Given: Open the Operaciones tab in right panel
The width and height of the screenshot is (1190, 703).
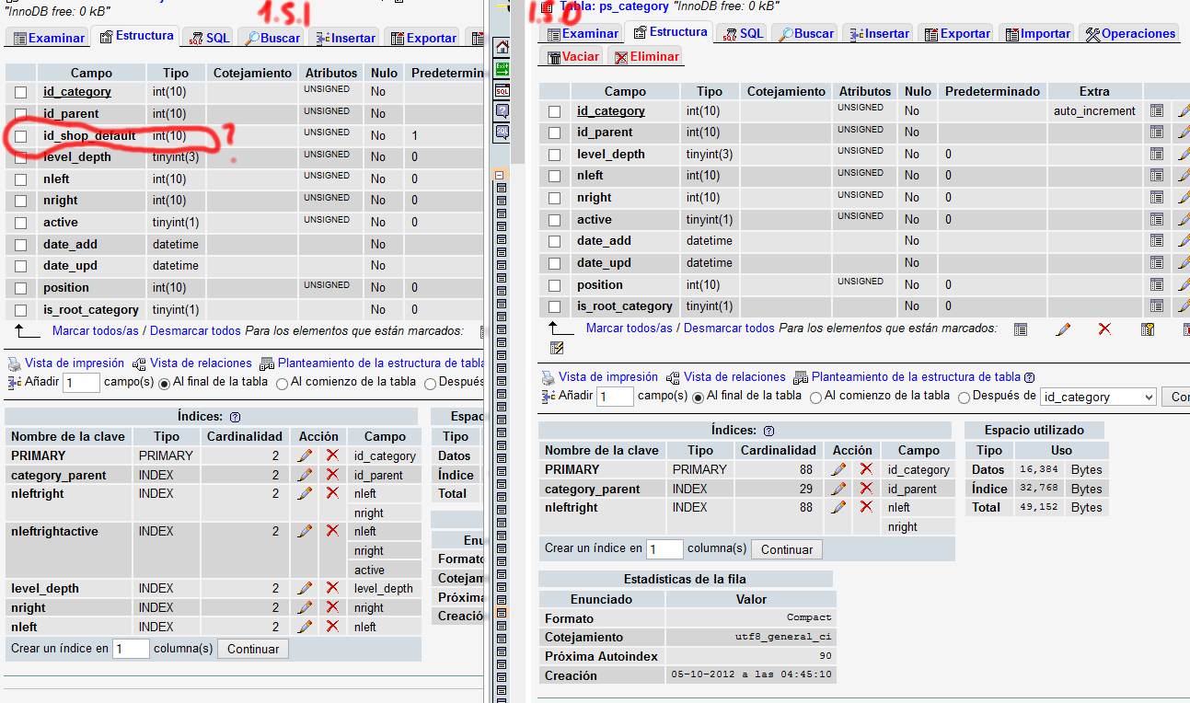Looking at the screenshot, I should [x=1130, y=33].
